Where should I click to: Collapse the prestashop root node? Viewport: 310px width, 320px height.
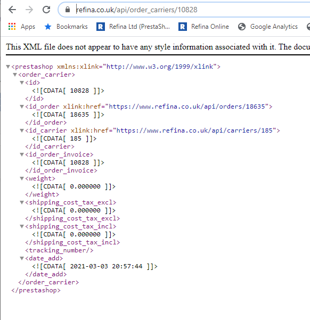(x=8, y=67)
